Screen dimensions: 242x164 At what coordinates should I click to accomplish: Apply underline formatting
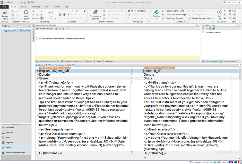41,11
